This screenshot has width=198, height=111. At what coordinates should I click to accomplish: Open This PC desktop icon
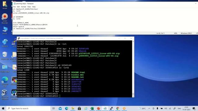[x=5, y=31]
